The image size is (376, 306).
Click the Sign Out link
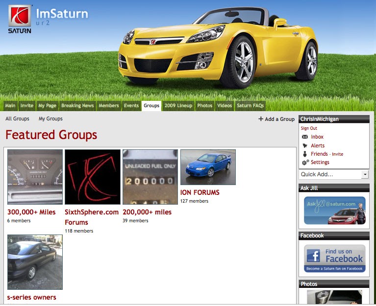[x=309, y=128]
